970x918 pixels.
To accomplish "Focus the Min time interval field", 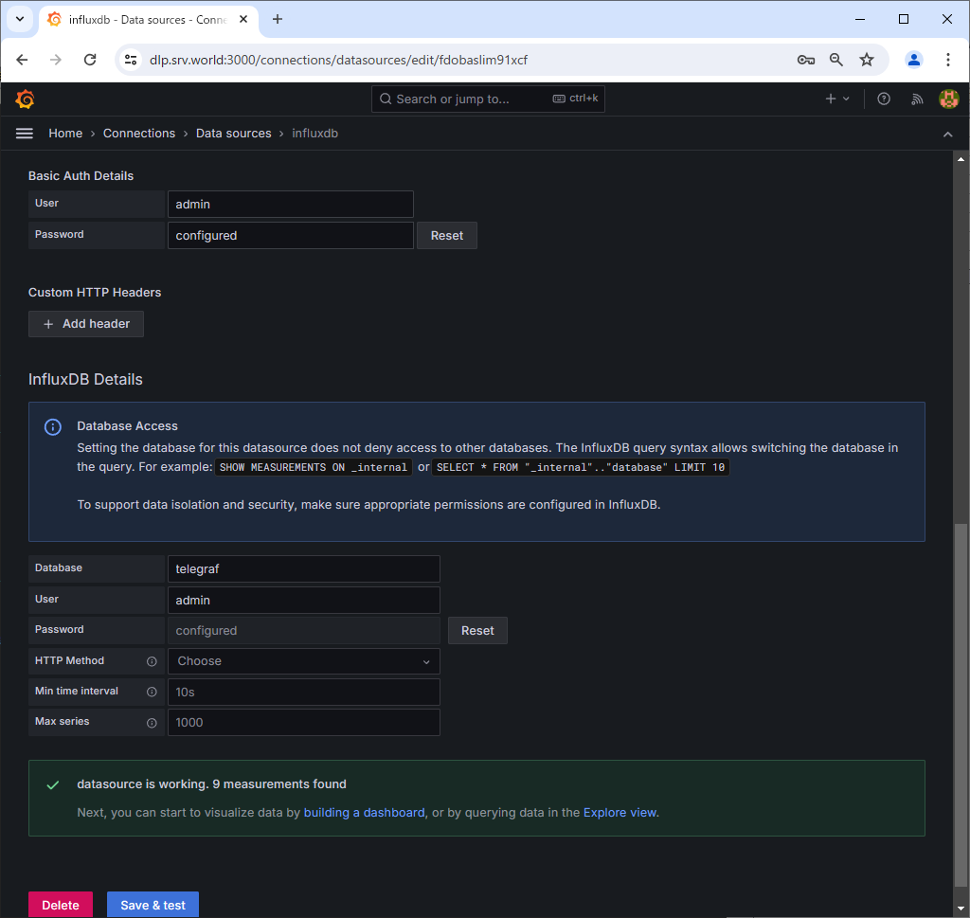I will coord(304,692).
